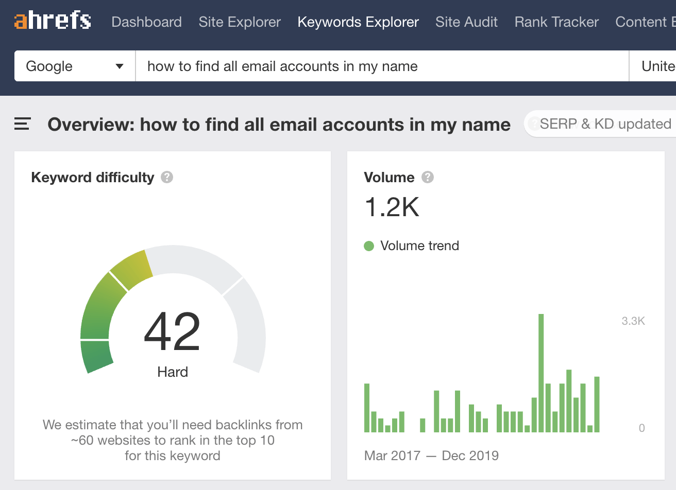This screenshot has width=676, height=490.
Task: Click the Keyword difficulty help icon
Action: pyautogui.click(x=167, y=178)
